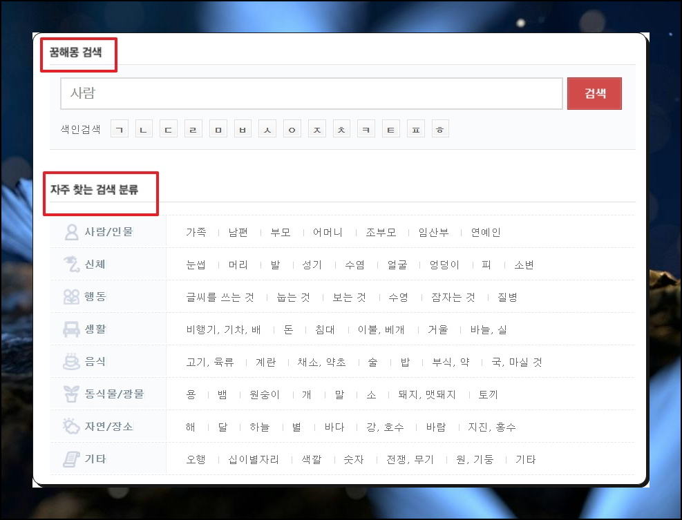Click the 동식물/광물 plant pot icon
The height and width of the screenshot is (520, 682).
coord(71,394)
